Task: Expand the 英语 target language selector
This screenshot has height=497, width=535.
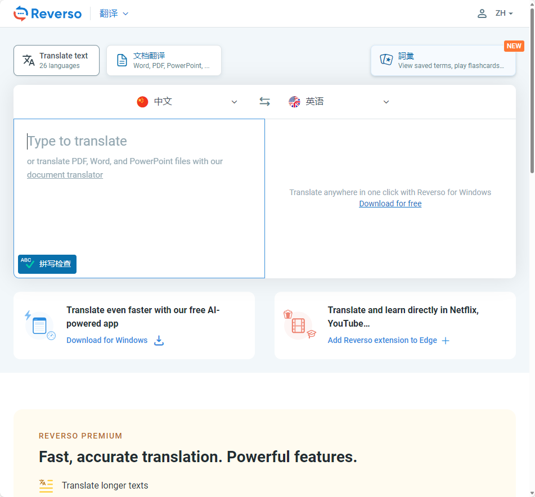Action: click(x=339, y=102)
